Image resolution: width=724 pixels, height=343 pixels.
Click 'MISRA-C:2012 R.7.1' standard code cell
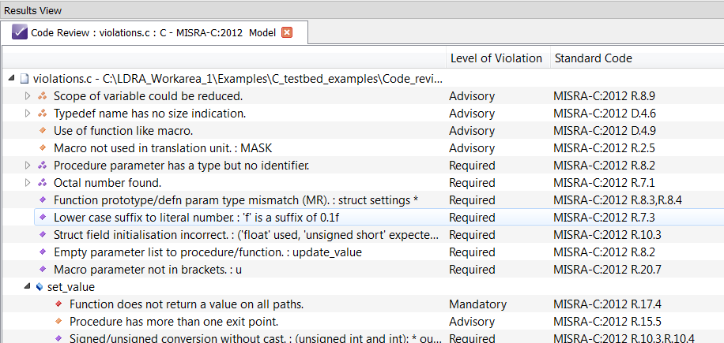point(604,183)
